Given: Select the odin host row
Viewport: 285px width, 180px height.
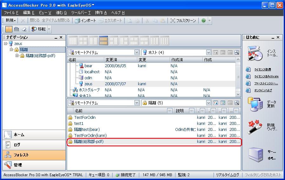Looking at the screenshot, I should (x=152, y=78).
